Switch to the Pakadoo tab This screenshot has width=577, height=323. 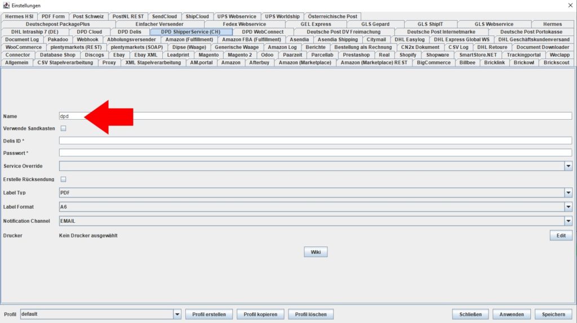[x=58, y=40]
